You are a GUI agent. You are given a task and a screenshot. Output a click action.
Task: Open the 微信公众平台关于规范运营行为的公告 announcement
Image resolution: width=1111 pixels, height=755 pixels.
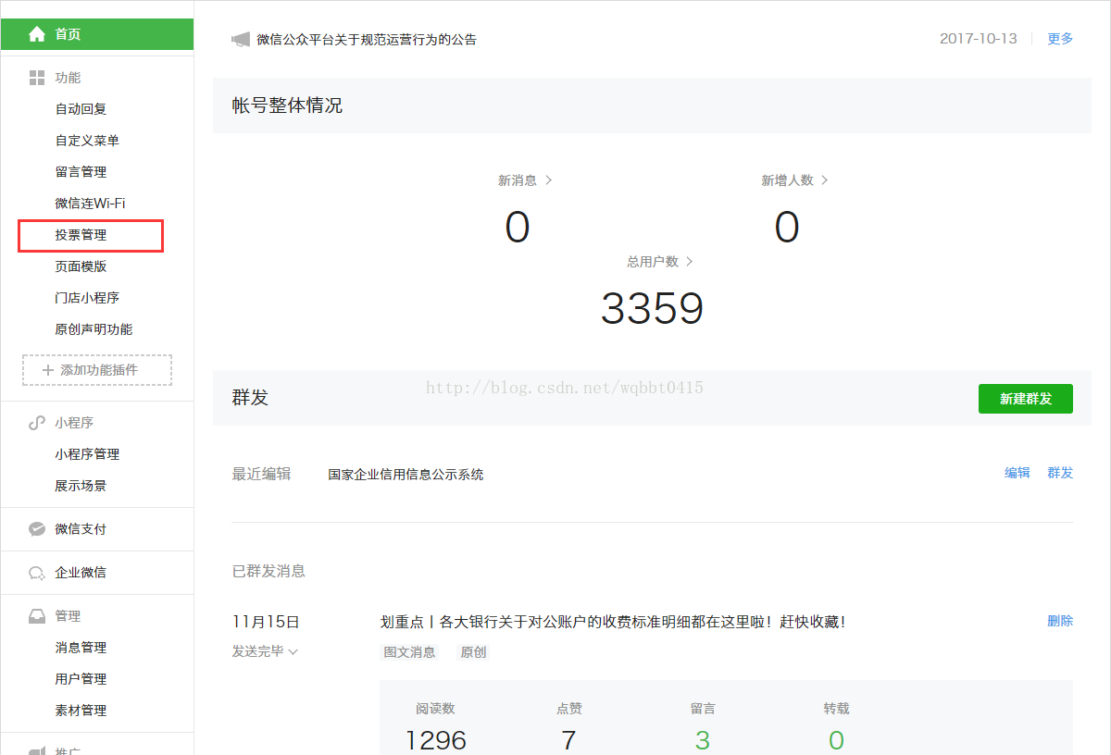click(x=367, y=40)
